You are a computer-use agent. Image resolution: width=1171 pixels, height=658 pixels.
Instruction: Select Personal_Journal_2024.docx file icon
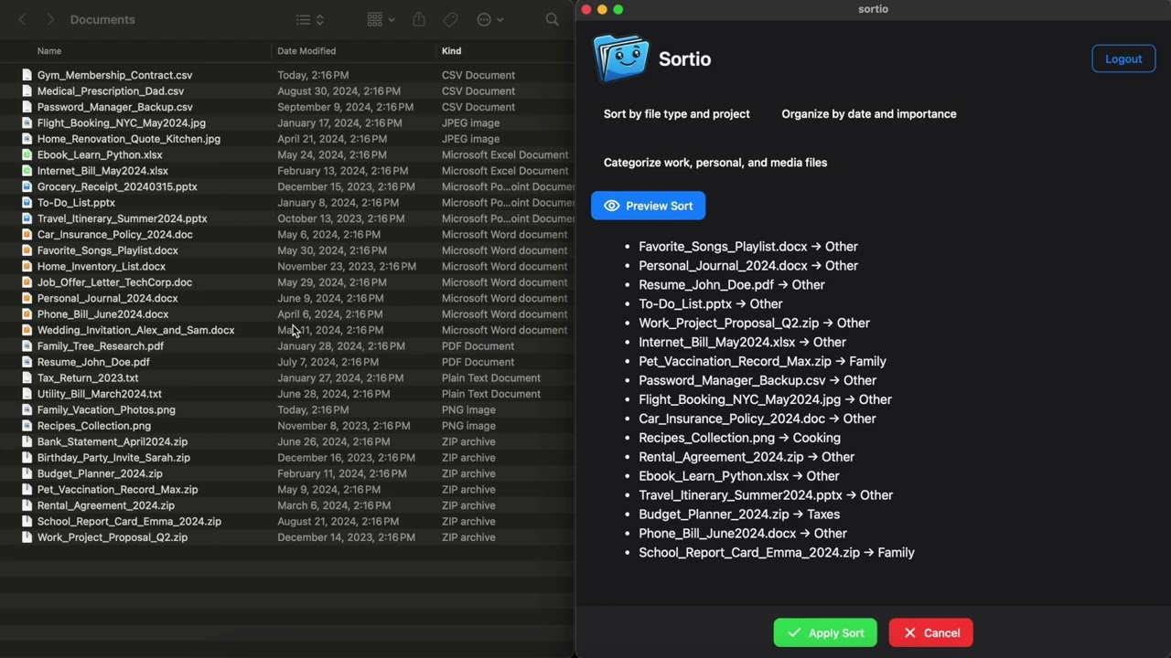[x=27, y=298]
